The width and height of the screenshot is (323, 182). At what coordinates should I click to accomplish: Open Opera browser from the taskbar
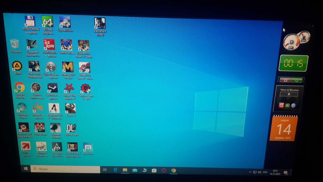(x=164, y=170)
